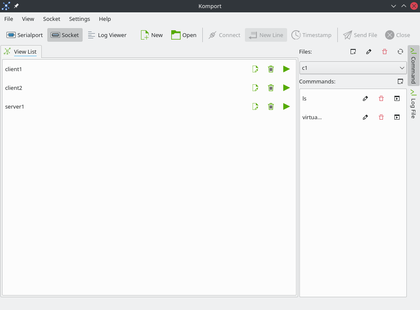The width and height of the screenshot is (420, 310).
Task: Launch server1 with the green play arrow
Action: point(286,106)
